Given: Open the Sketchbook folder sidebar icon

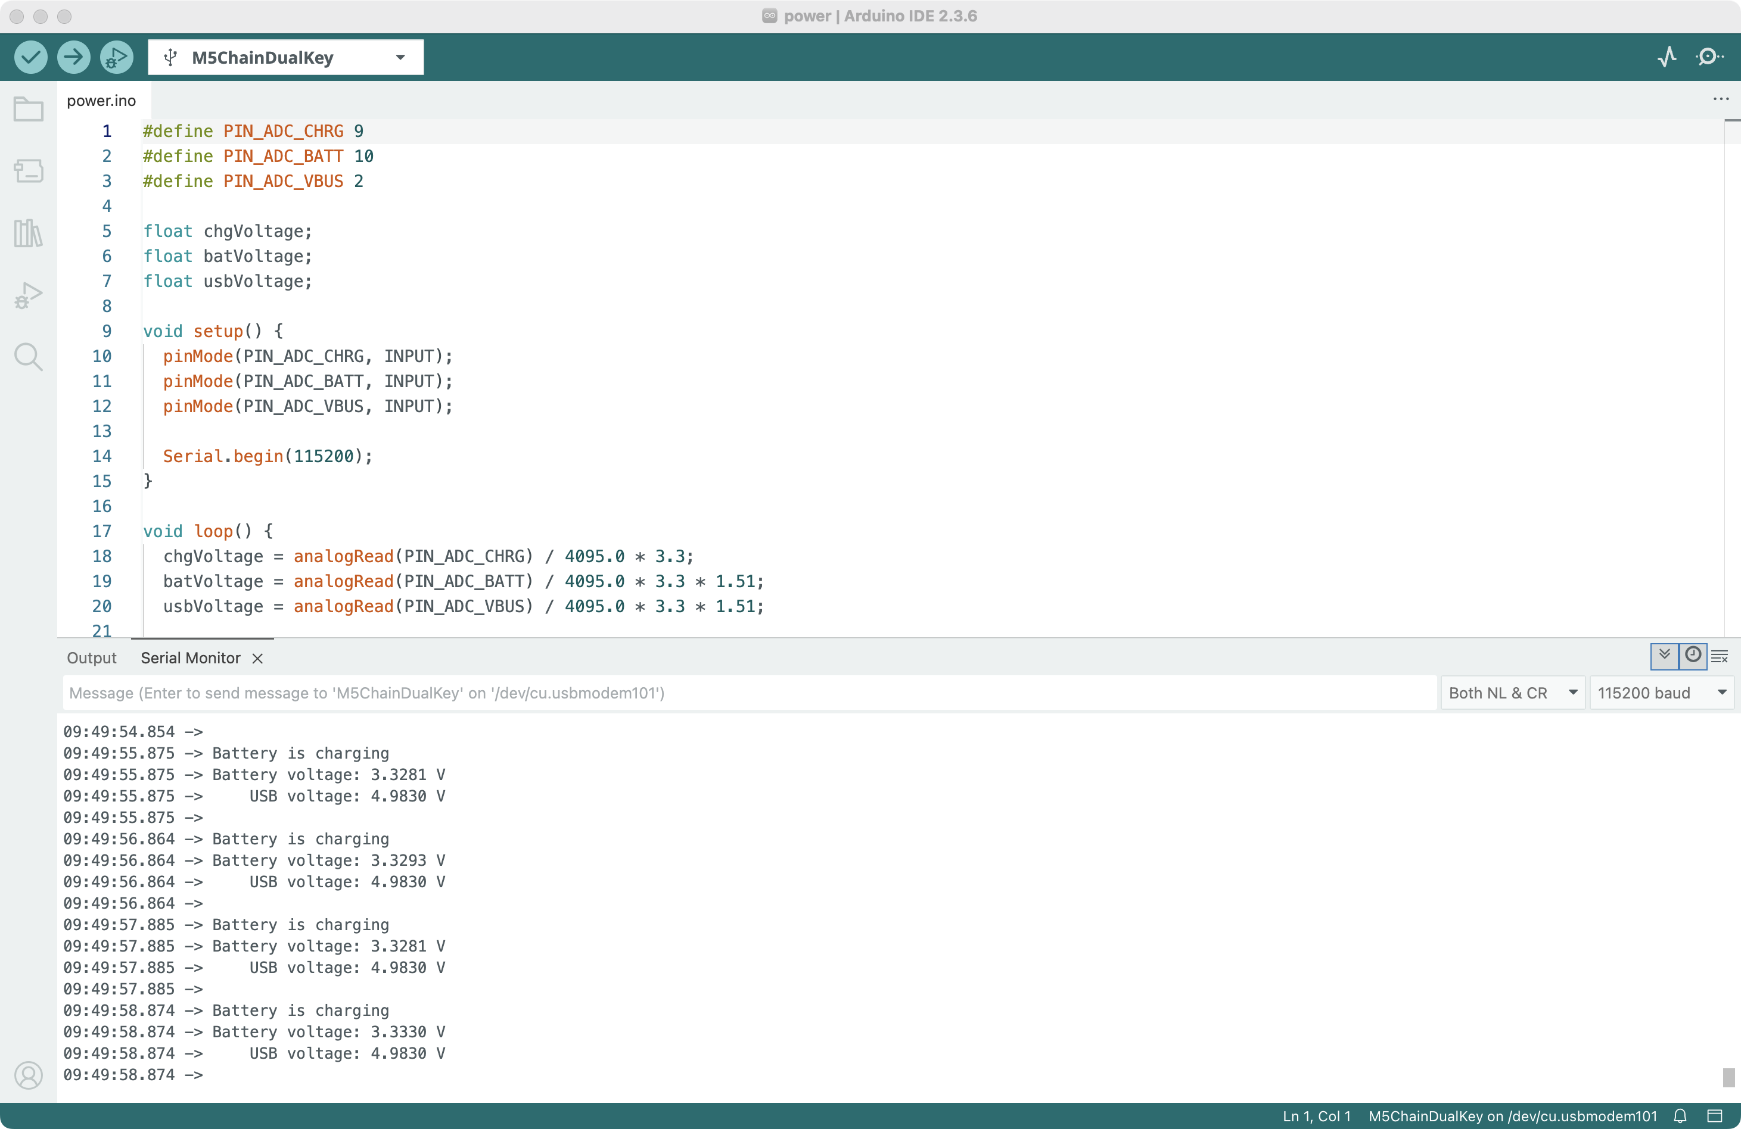Looking at the screenshot, I should click(29, 110).
